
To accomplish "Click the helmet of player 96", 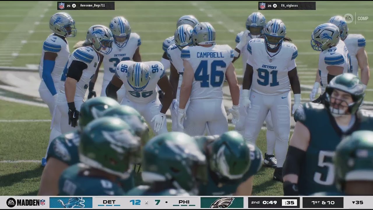I will click(139, 76).
